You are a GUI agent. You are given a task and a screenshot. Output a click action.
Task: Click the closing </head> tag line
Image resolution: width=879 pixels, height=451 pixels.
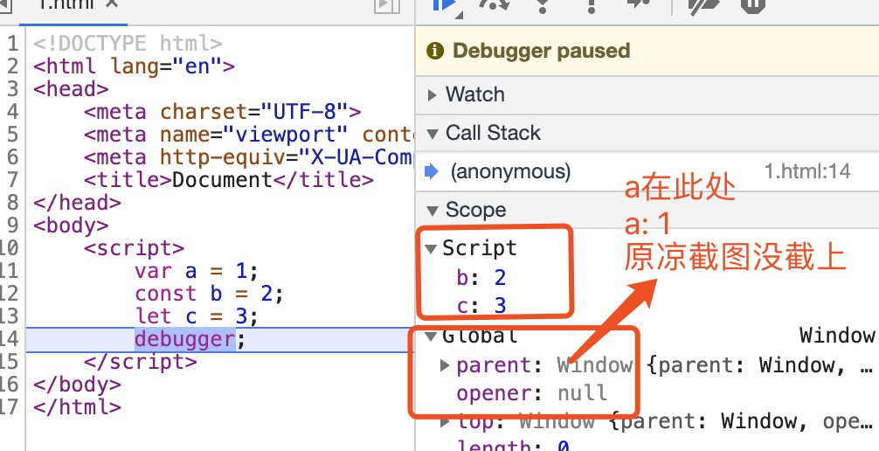(78, 203)
